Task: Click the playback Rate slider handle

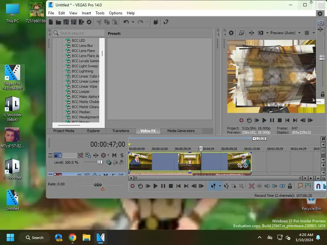Action: pyautogui.click(x=98, y=185)
